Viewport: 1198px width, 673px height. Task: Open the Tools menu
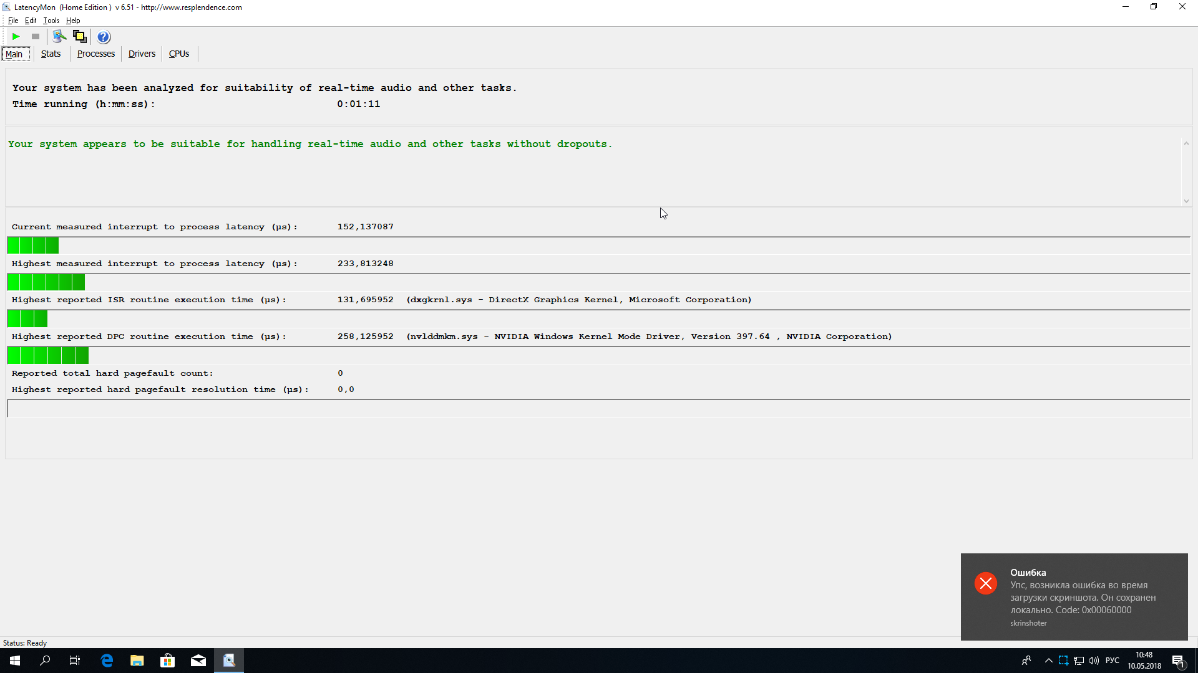click(x=51, y=21)
